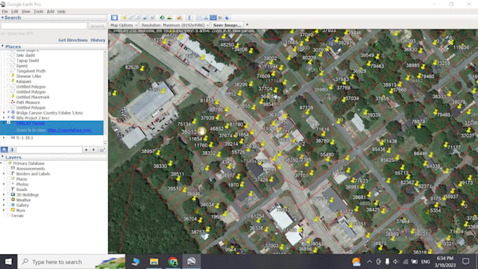Open the View menu
Screen dimensions: 478x269
tap(25, 11)
